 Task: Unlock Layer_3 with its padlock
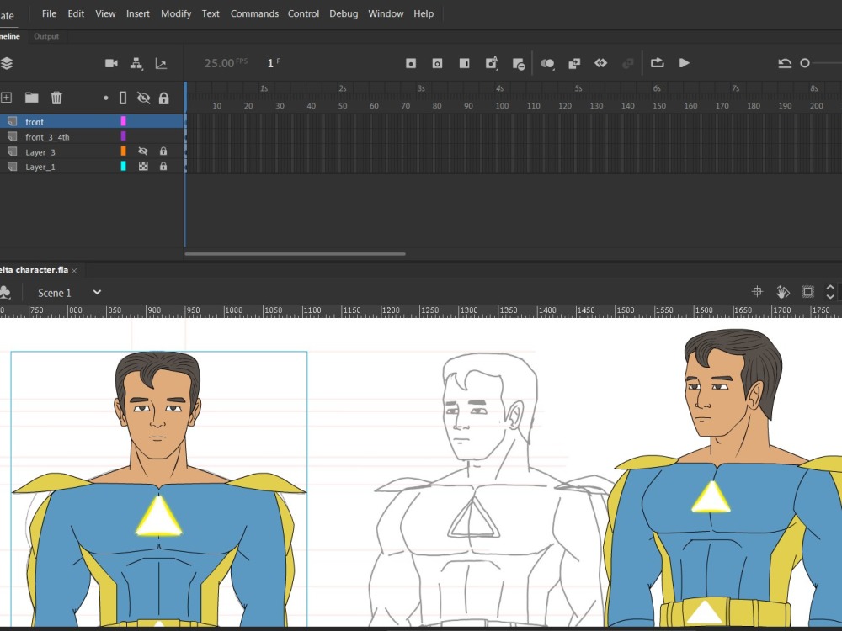tap(163, 151)
